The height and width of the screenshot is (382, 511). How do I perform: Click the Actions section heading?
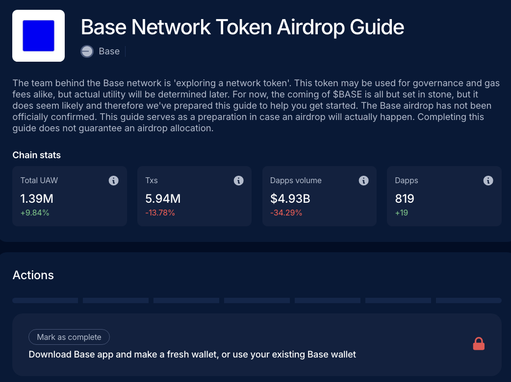[x=33, y=275]
